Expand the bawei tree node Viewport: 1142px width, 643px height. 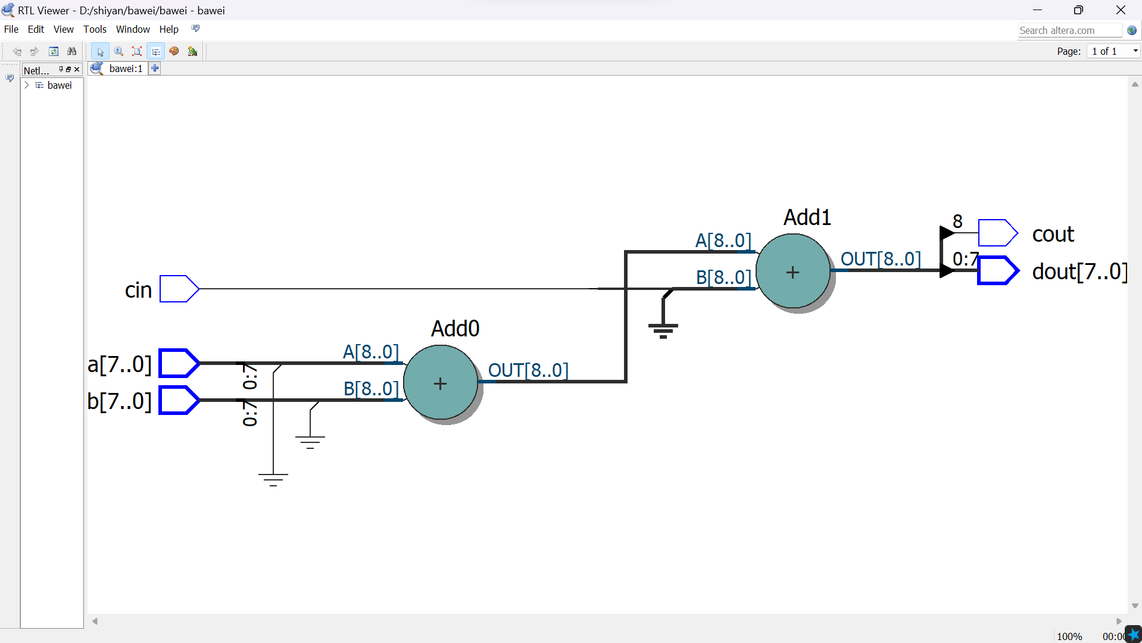click(x=27, y=85)
